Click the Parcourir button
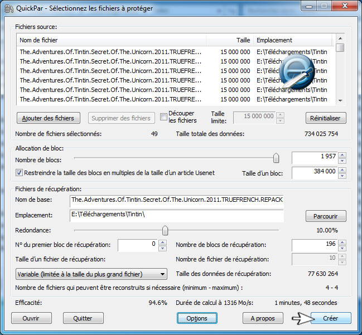Screen dimensions: 362x335 pyautogui.click(x=326, y=216)
